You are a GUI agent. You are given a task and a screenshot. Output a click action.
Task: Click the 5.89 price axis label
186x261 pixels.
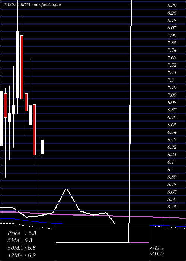click(x=172, y=177)
